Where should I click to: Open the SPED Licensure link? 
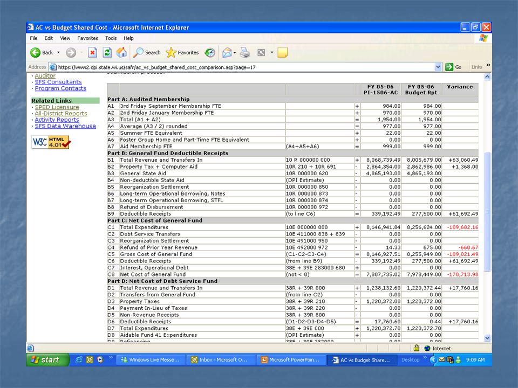coord(57,107)
